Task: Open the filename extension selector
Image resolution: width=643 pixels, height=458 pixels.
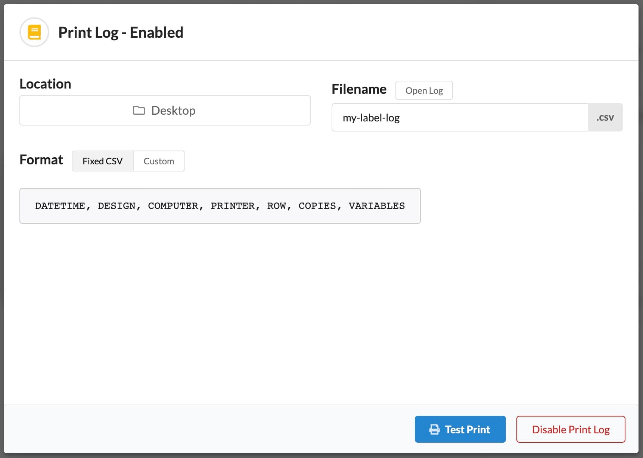Action: pos(605,117)
